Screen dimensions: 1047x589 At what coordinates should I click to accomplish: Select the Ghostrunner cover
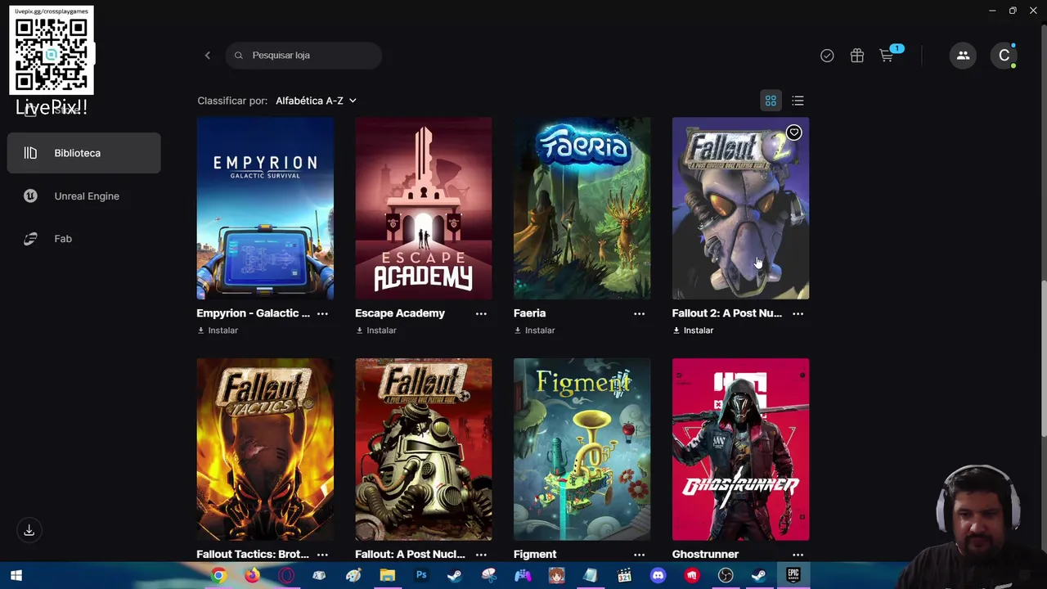[x=740, y=449]
